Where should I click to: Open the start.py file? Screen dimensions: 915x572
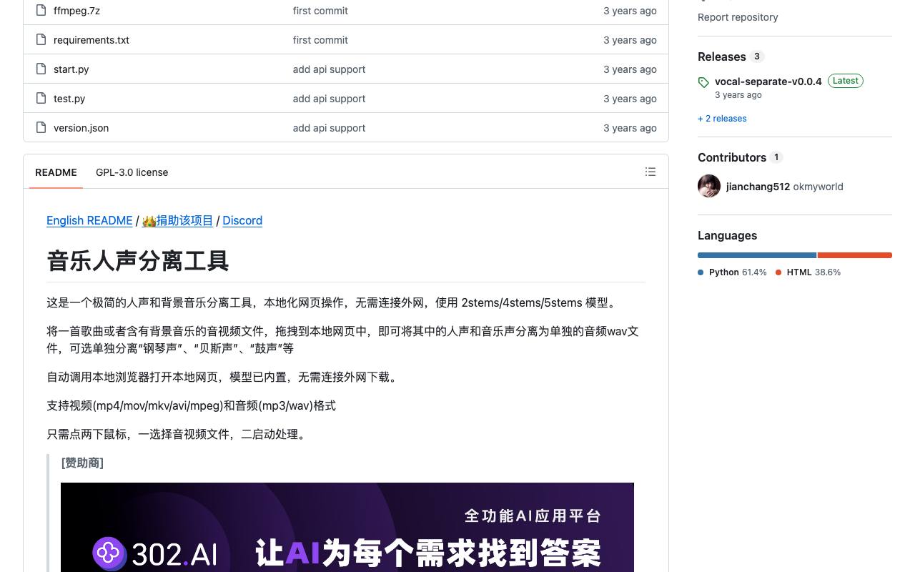71,69
